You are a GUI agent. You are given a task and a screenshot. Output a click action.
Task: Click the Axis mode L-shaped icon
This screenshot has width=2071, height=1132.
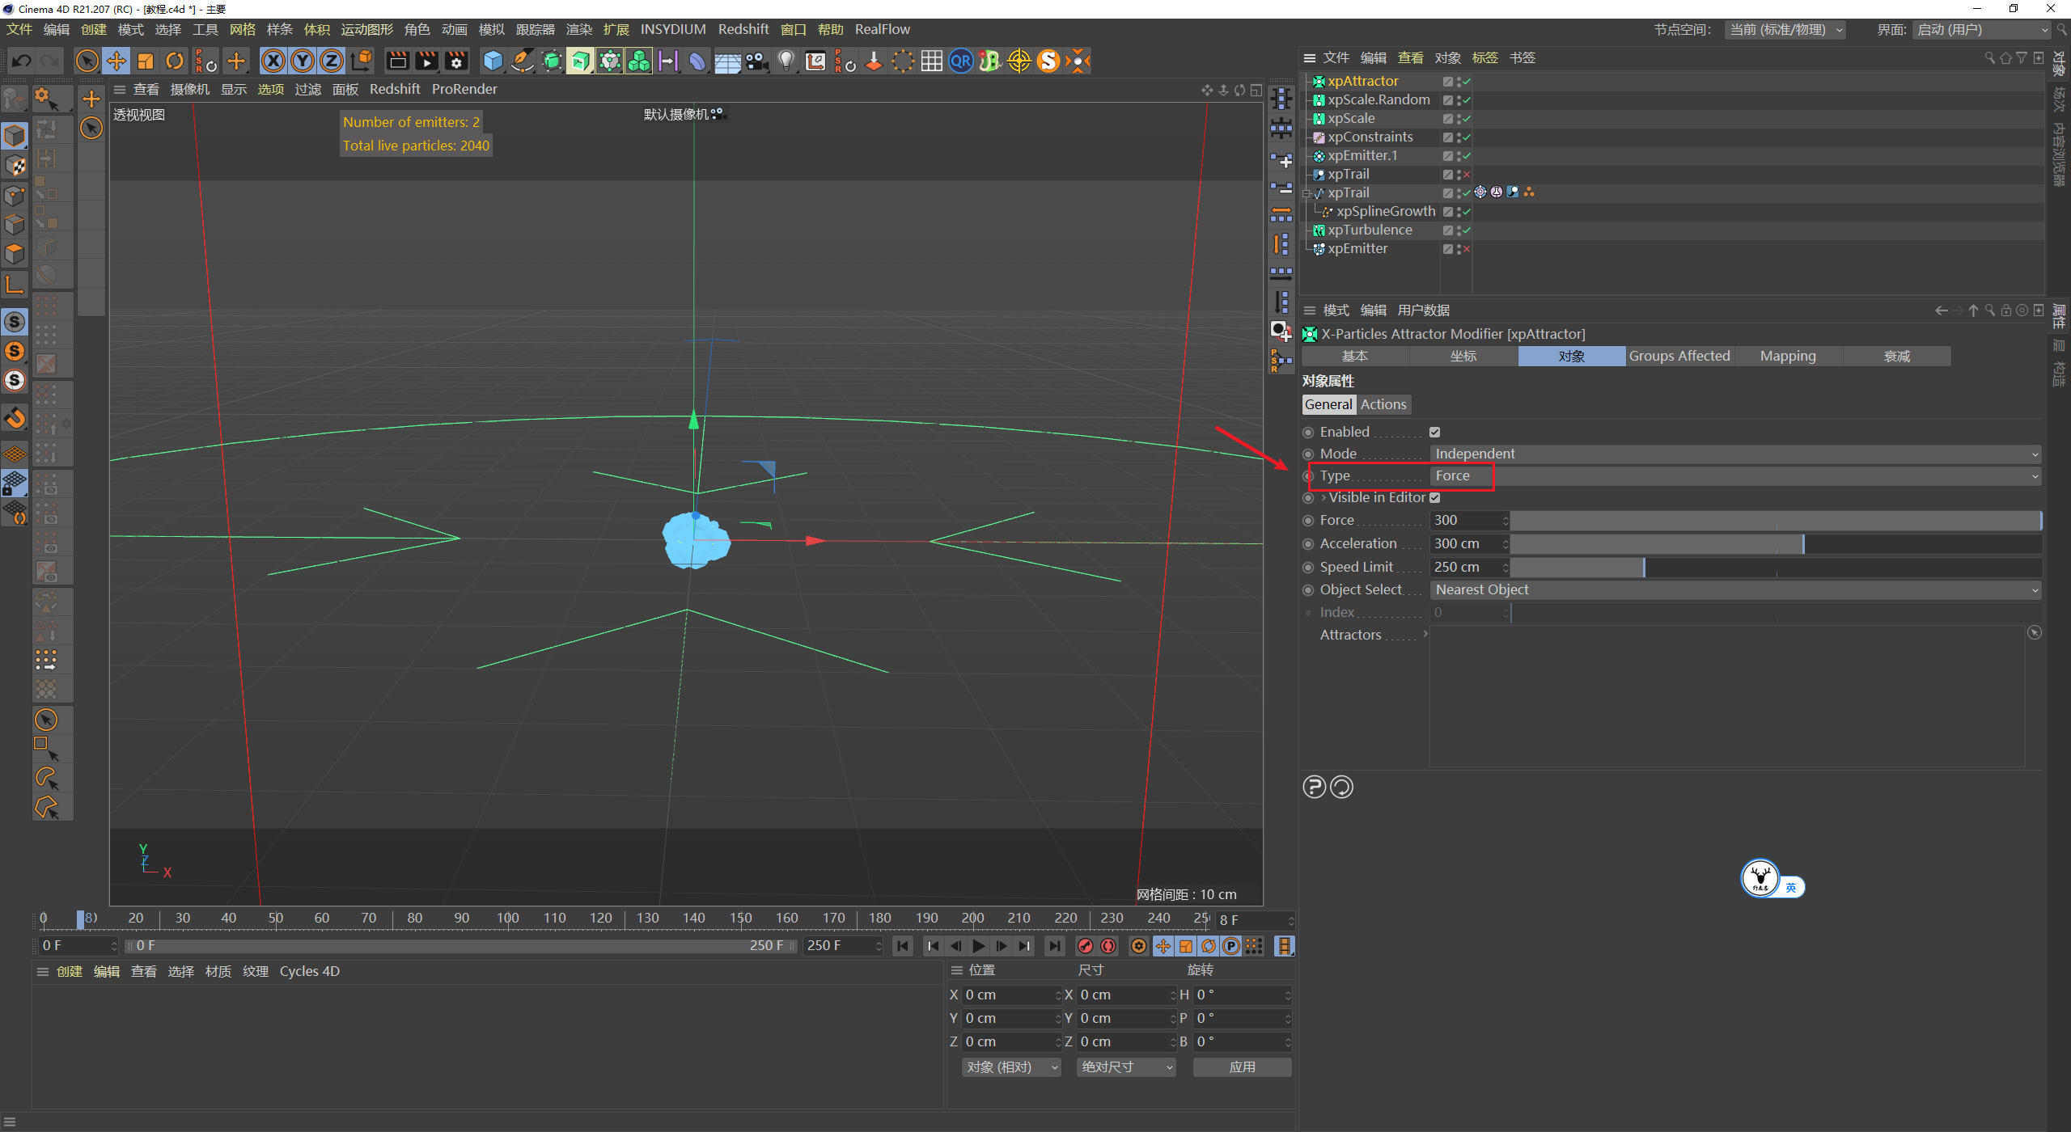click(x=15, y=284)
